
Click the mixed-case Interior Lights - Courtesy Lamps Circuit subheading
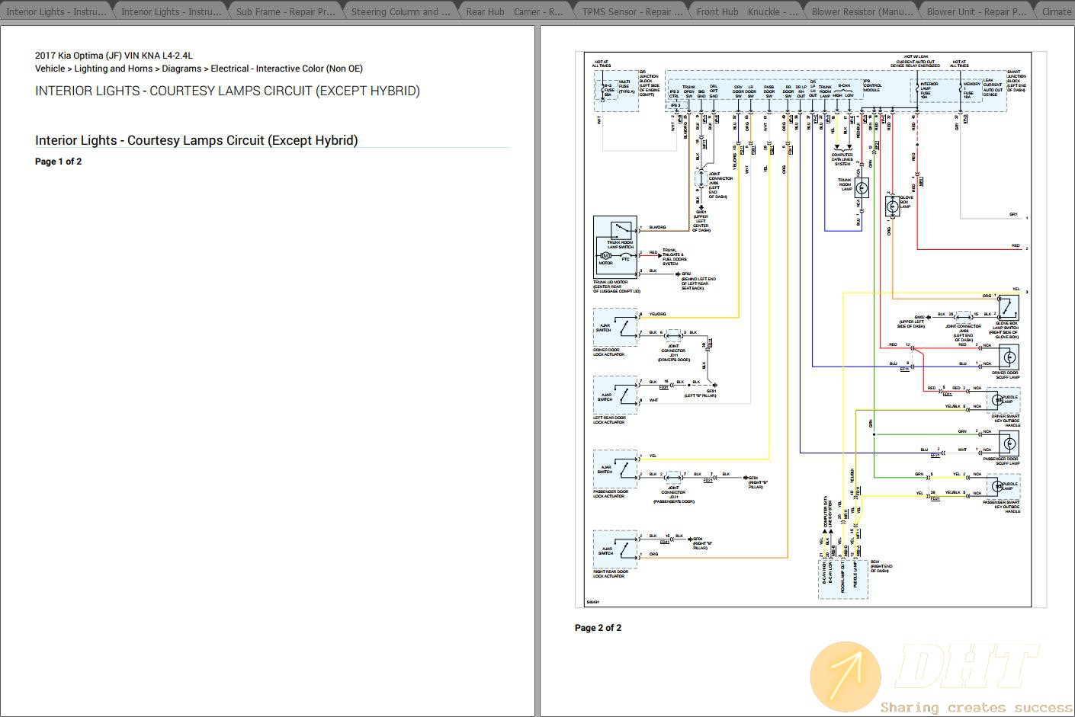[196, 140]
